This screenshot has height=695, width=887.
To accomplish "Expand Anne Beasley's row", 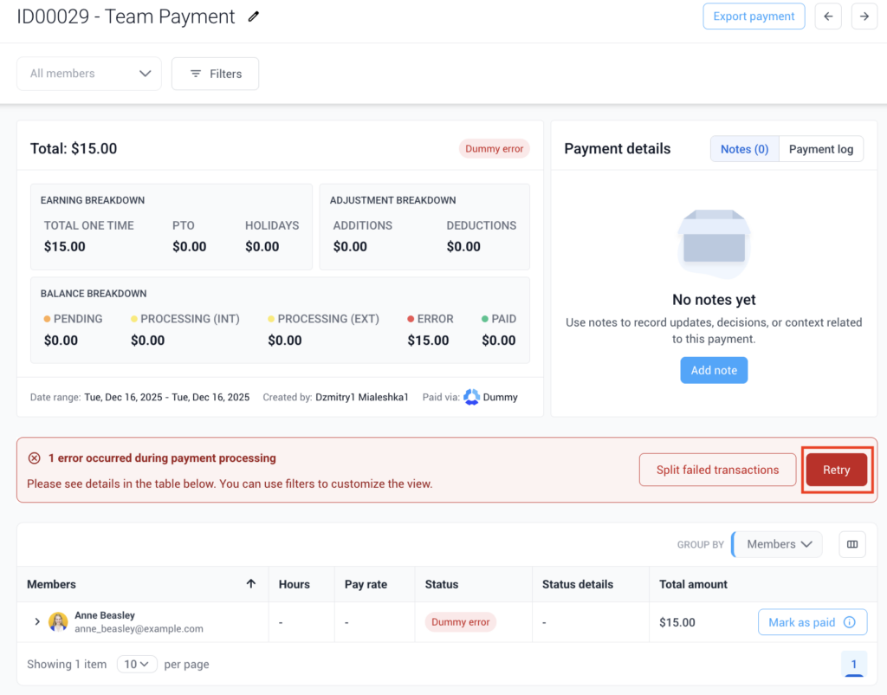I will [37, 621].
